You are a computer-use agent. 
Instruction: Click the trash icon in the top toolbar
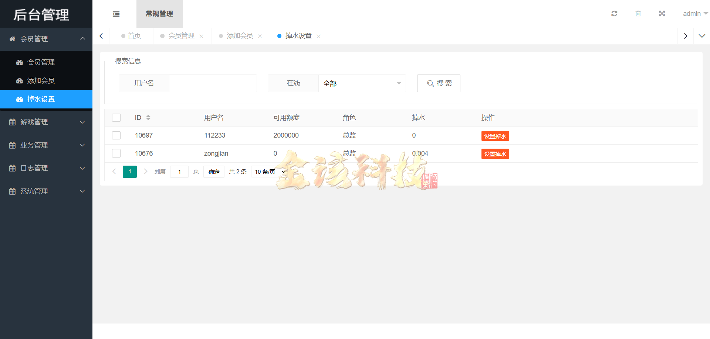click(x=638, y=13)
